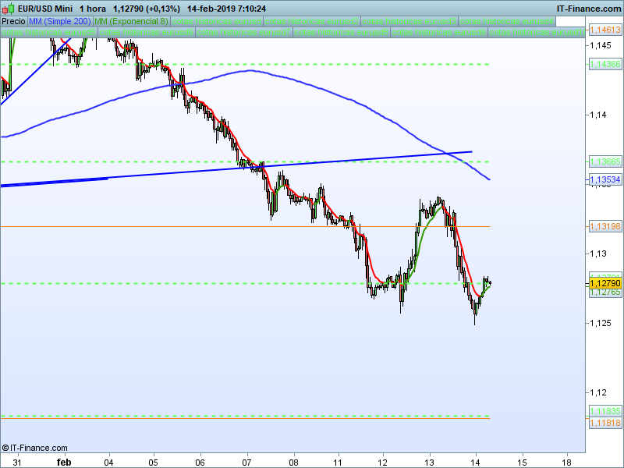Select the Precio indicator tab
Viewport: 624px width, 468px height.
[x=13, y=21]
